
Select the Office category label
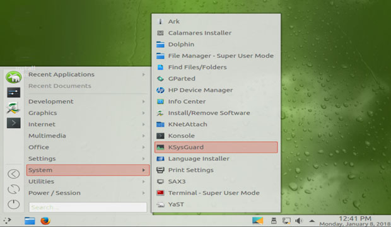point(38,148)
